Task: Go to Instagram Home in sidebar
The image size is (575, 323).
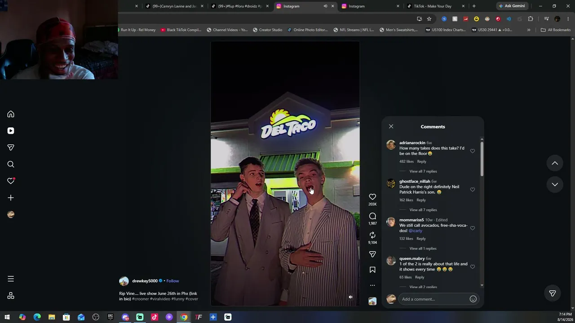Action: pos(11,114)
